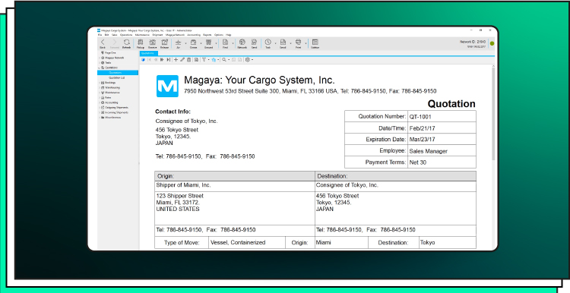Screen dimensions: 570x293
Task: Select the Ground shipment icon
Action: [x=208, y=42]
